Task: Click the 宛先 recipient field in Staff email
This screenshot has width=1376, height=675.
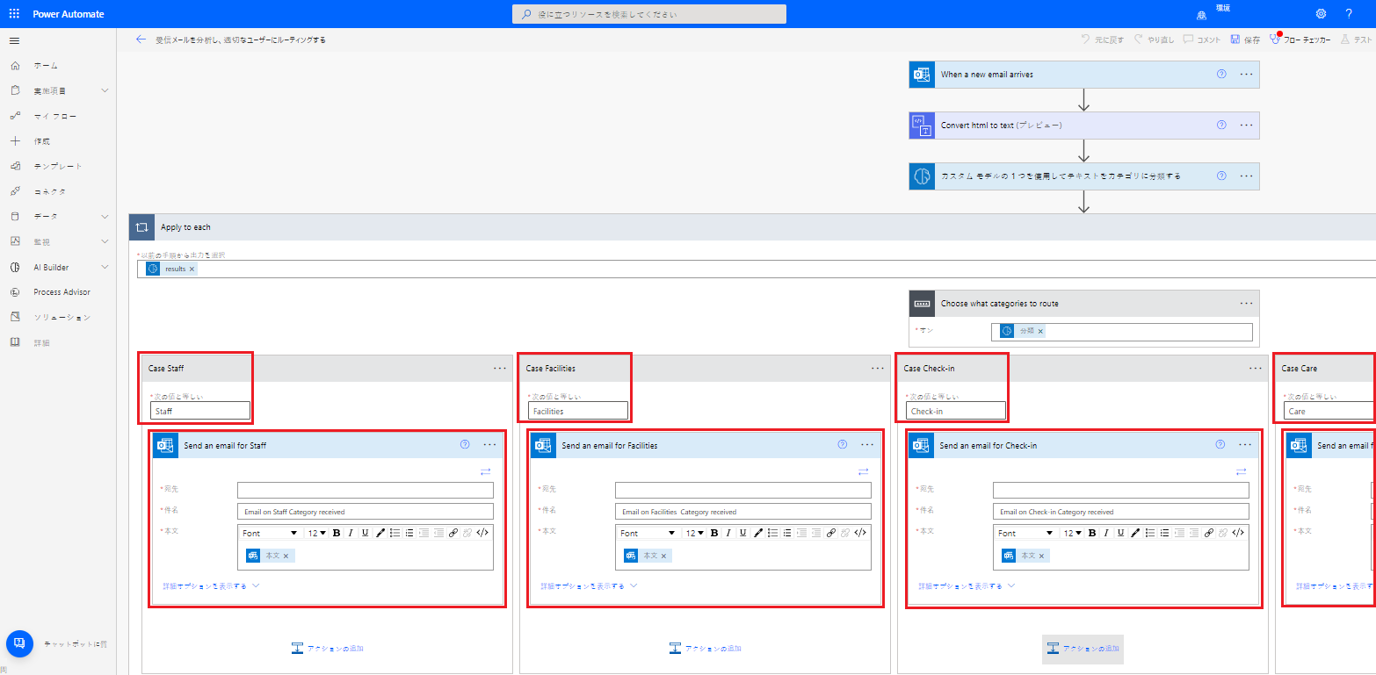Action: [x=365, y=489]
